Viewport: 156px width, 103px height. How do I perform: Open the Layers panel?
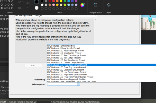[x=108, y=7]
